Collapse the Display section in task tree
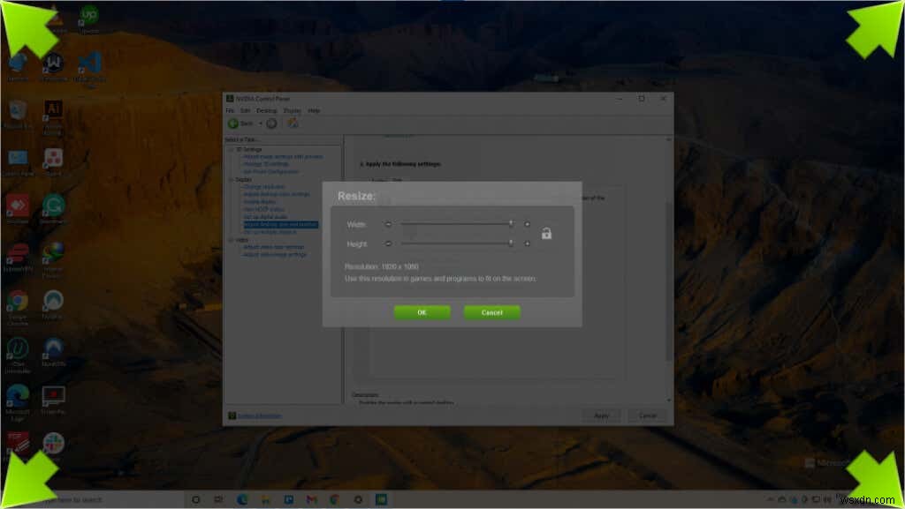This screenshot has width=905, height=509. tap(230, 179)
